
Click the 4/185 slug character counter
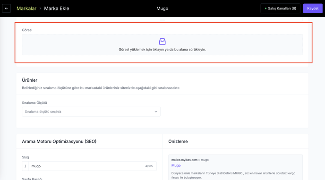[x=149, y=166]
